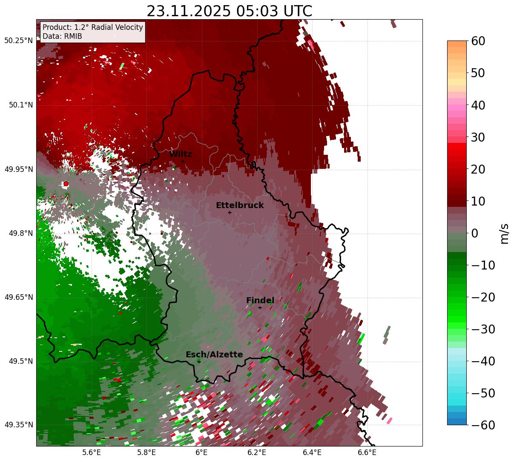
Task: Click the Esch/Alzette city label
Action: pos(214,355)
